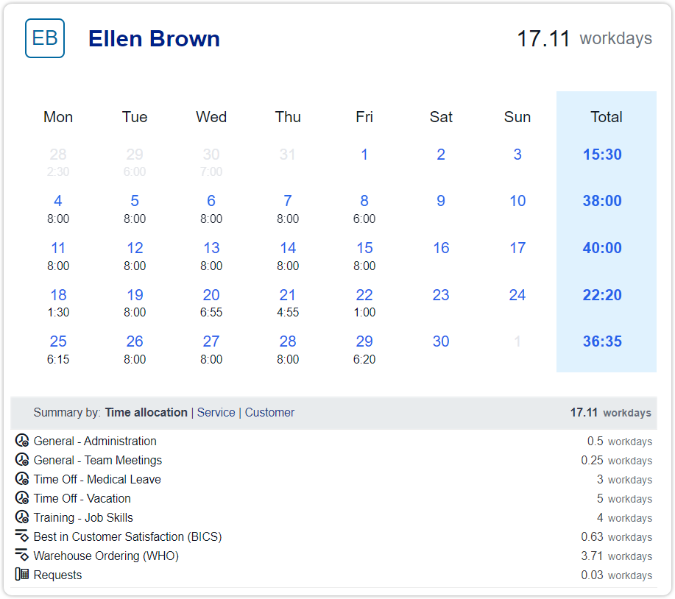Viewport: 675px width, 599px height.
Task: Open calendar day 21
Action: point(288,295)
